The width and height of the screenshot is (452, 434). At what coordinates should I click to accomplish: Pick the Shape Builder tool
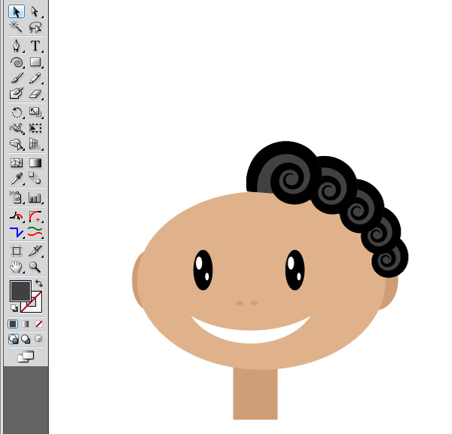pos(17,144)
